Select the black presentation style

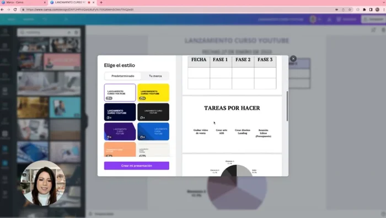[x=153, y=112]
